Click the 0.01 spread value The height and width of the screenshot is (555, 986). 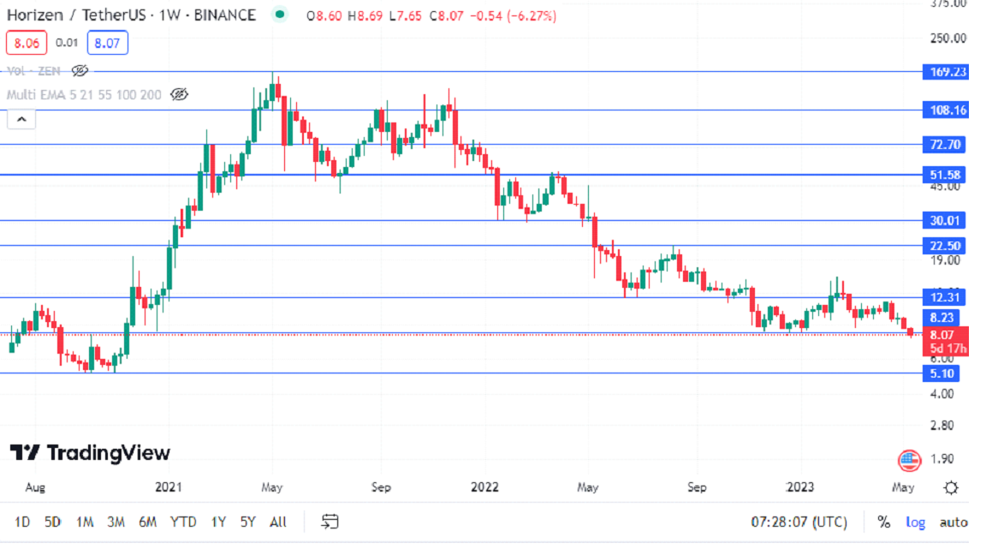click(x=67, y=43)
